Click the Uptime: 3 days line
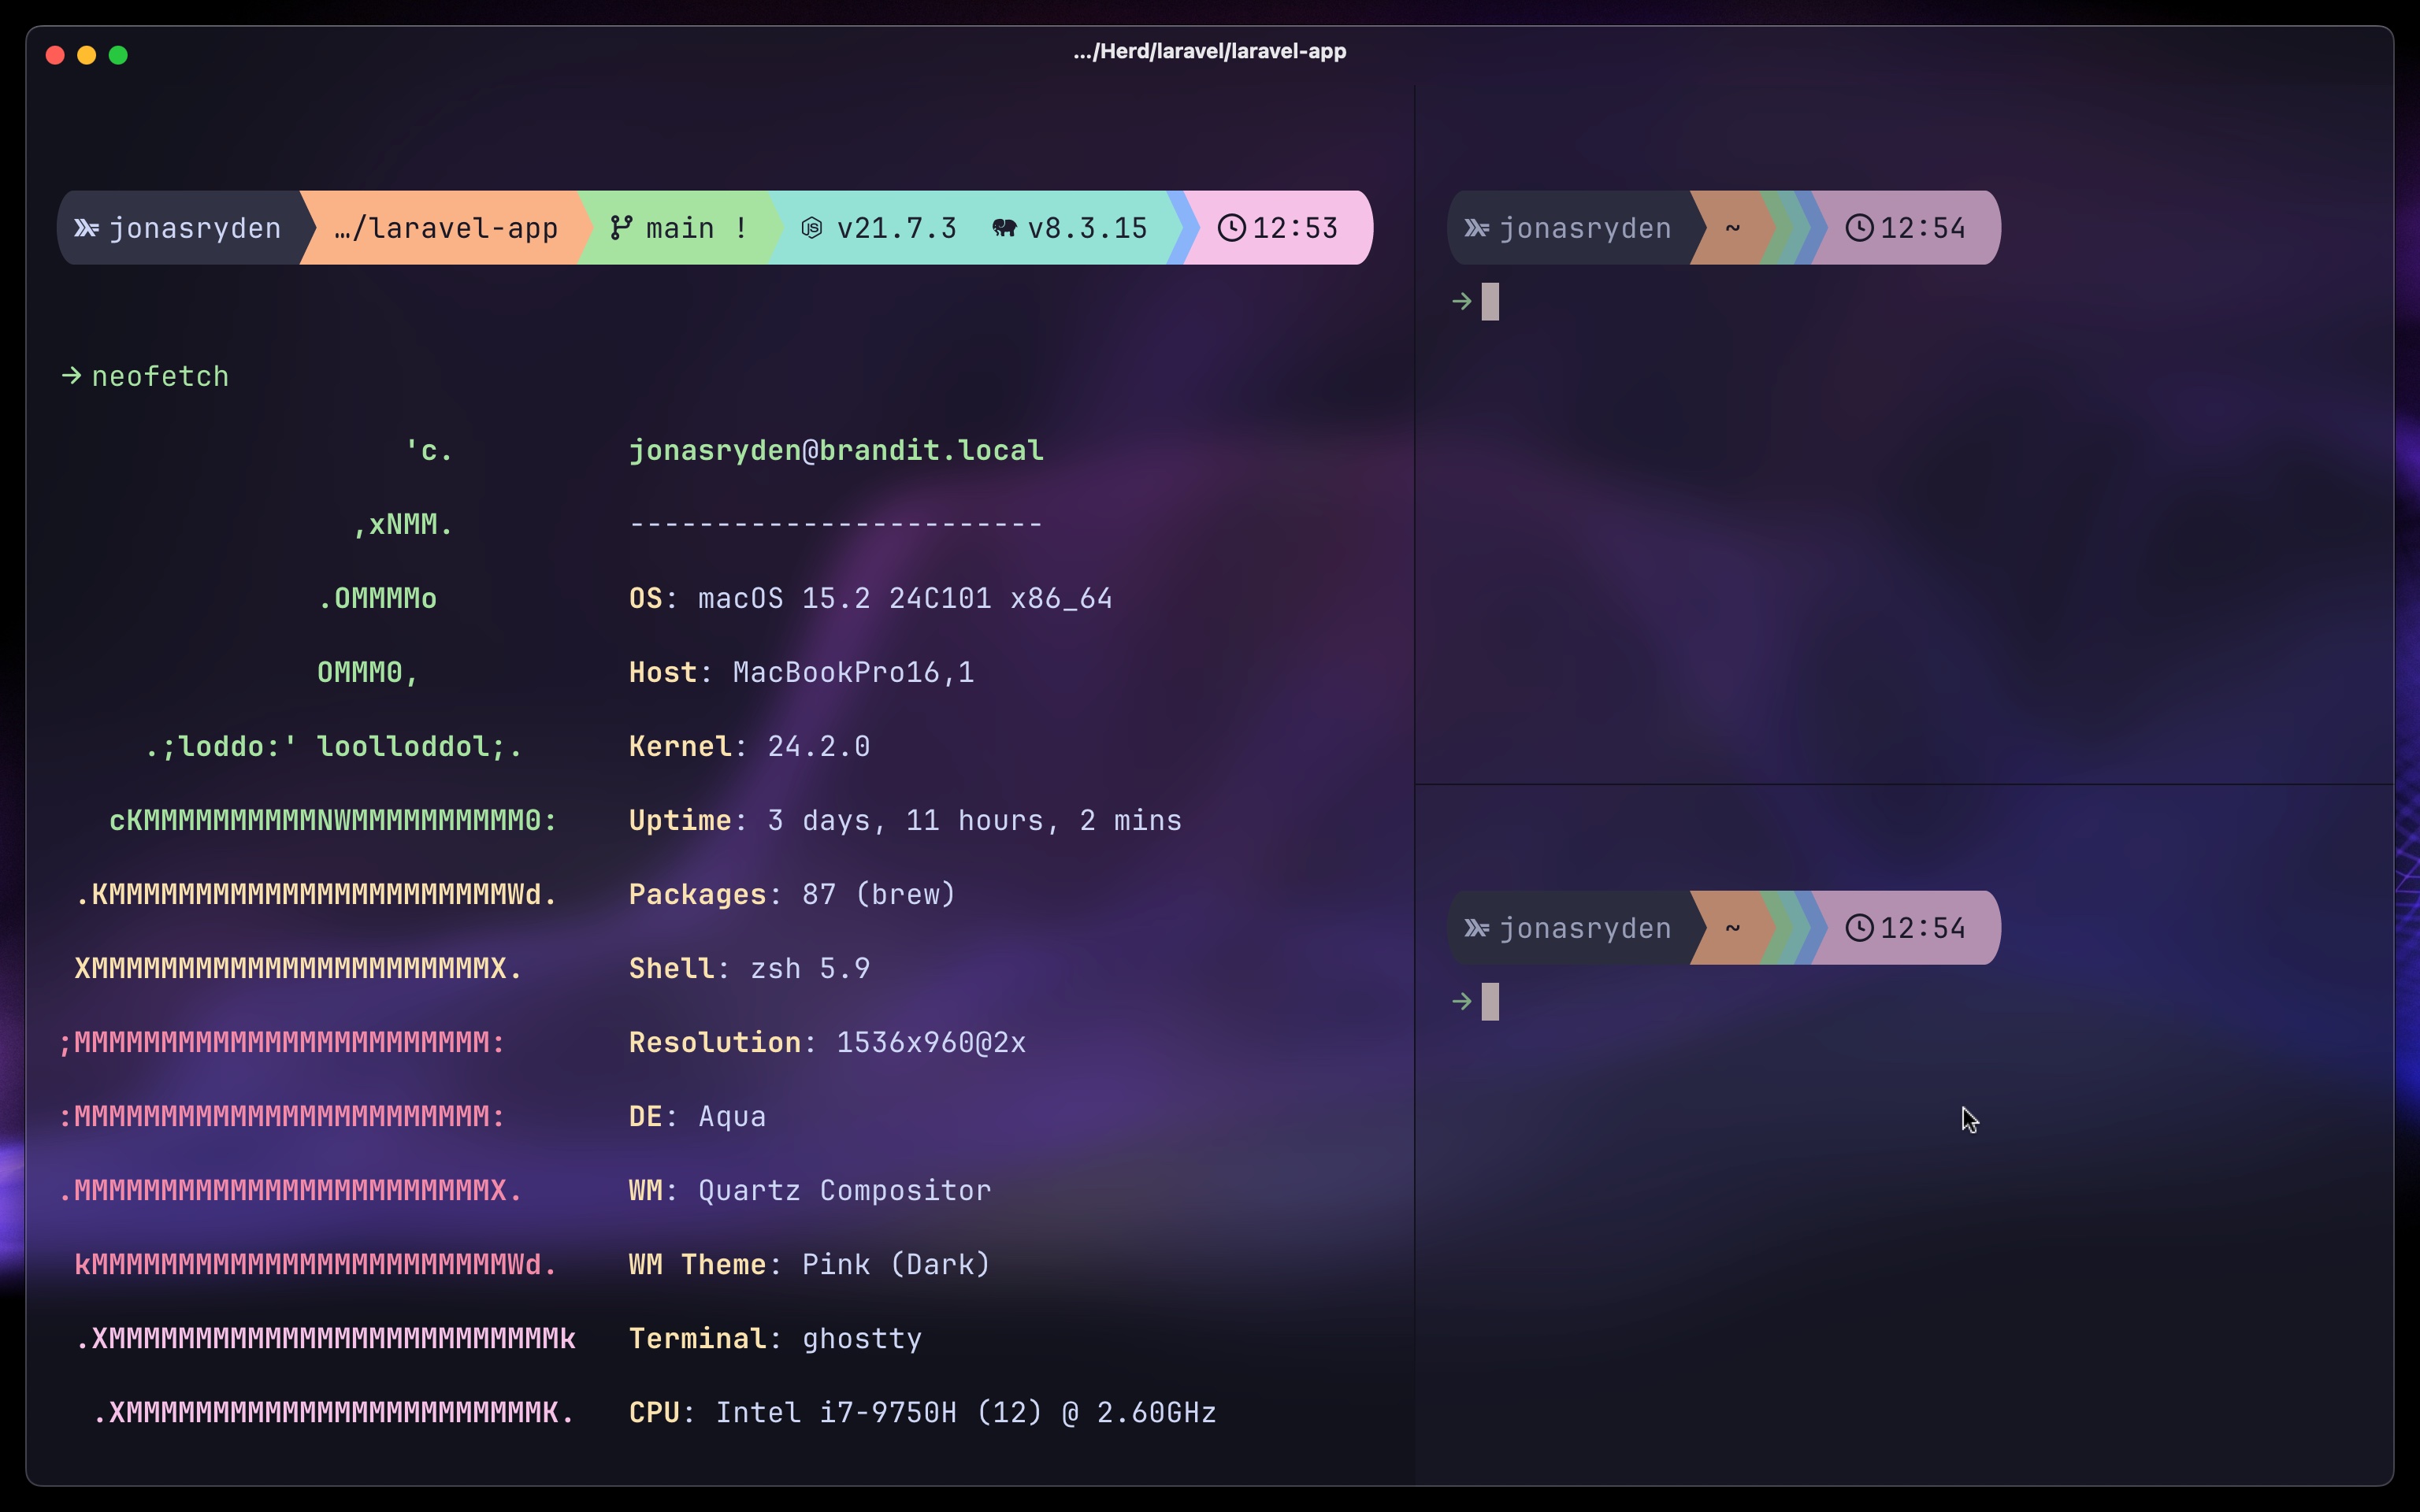Screen dimensions: 2420x1512 905,820
